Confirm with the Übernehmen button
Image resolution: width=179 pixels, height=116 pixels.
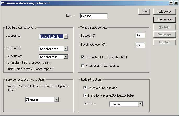point(164,19)
